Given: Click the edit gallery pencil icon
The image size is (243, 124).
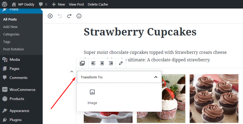Looking at the screenshot, I should (121, 63).
